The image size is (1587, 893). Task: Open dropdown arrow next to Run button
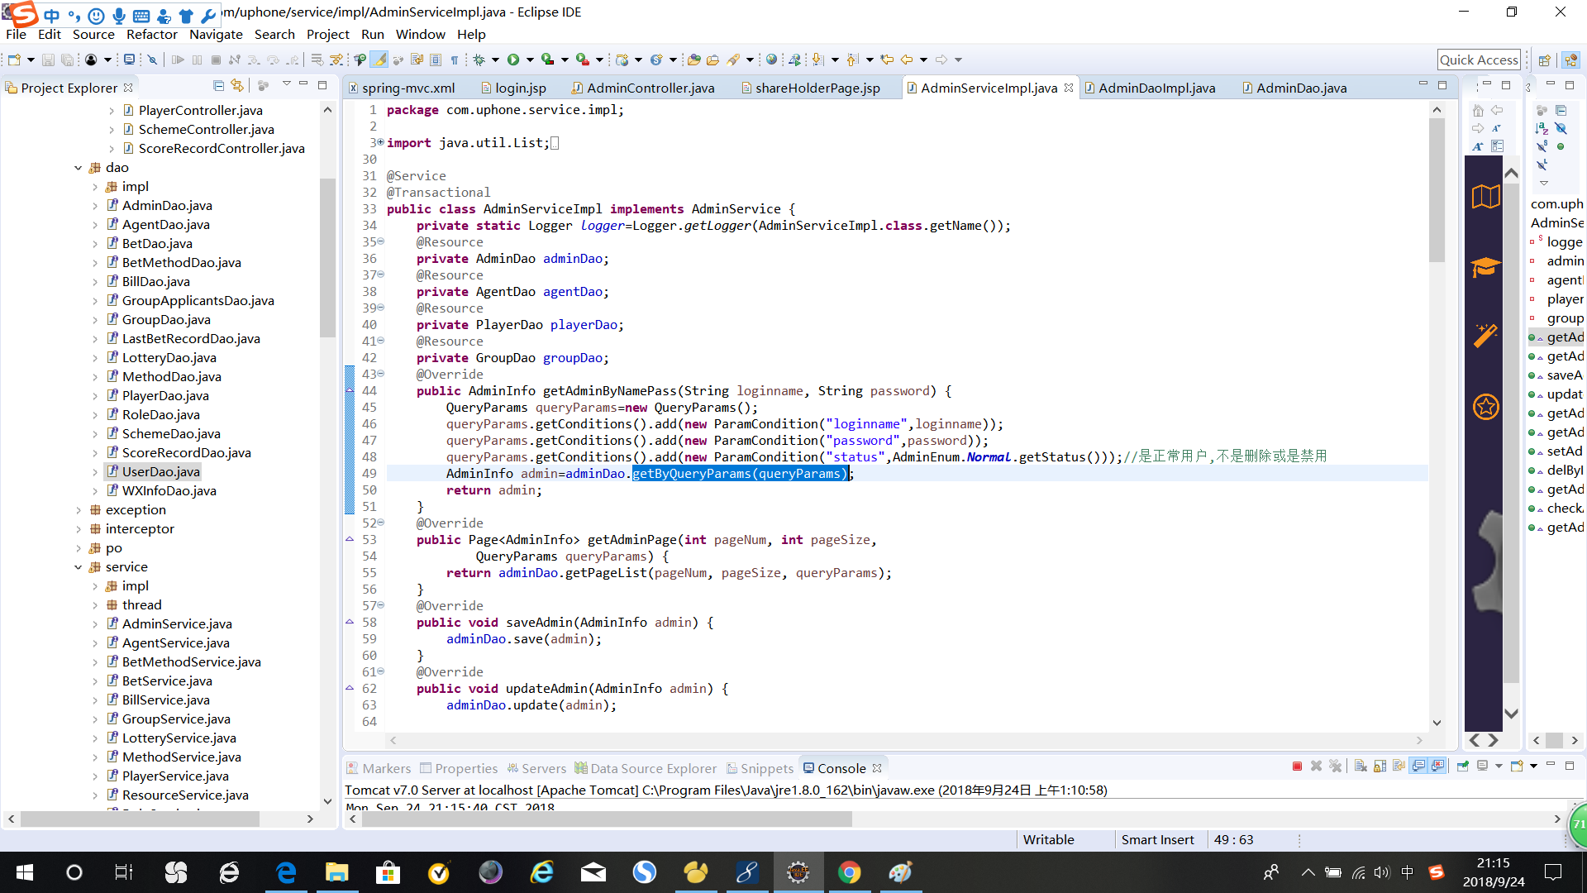coord(530,60)
